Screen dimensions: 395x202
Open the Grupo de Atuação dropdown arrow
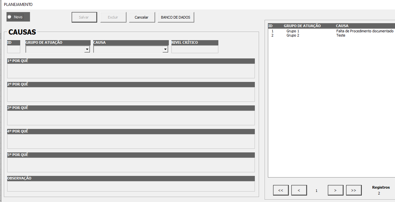[87, 49]
